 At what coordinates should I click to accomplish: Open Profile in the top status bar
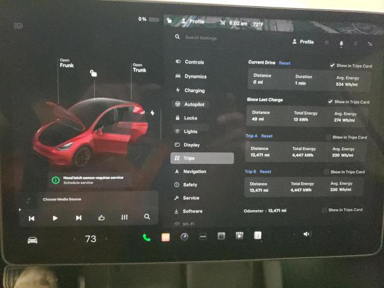[193, 22]
